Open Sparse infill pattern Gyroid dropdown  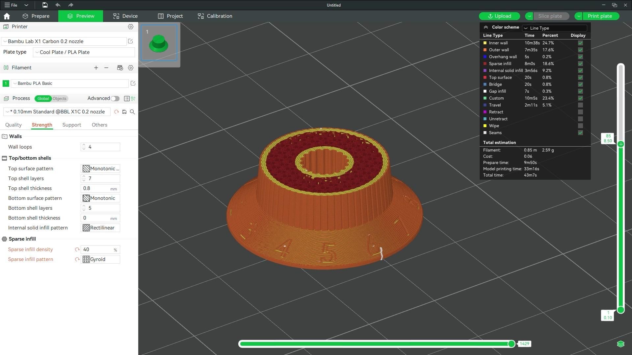100,259
